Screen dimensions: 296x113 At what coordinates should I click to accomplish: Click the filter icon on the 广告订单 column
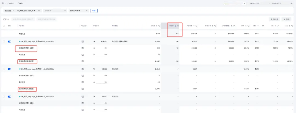pos(215,26)
